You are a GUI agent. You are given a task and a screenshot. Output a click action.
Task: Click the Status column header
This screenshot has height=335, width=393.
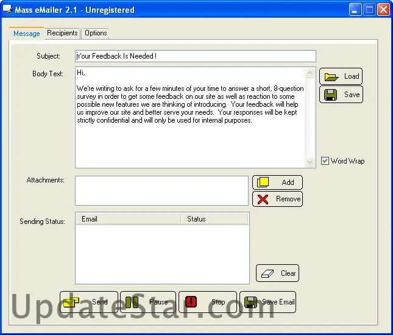(214, 219)
